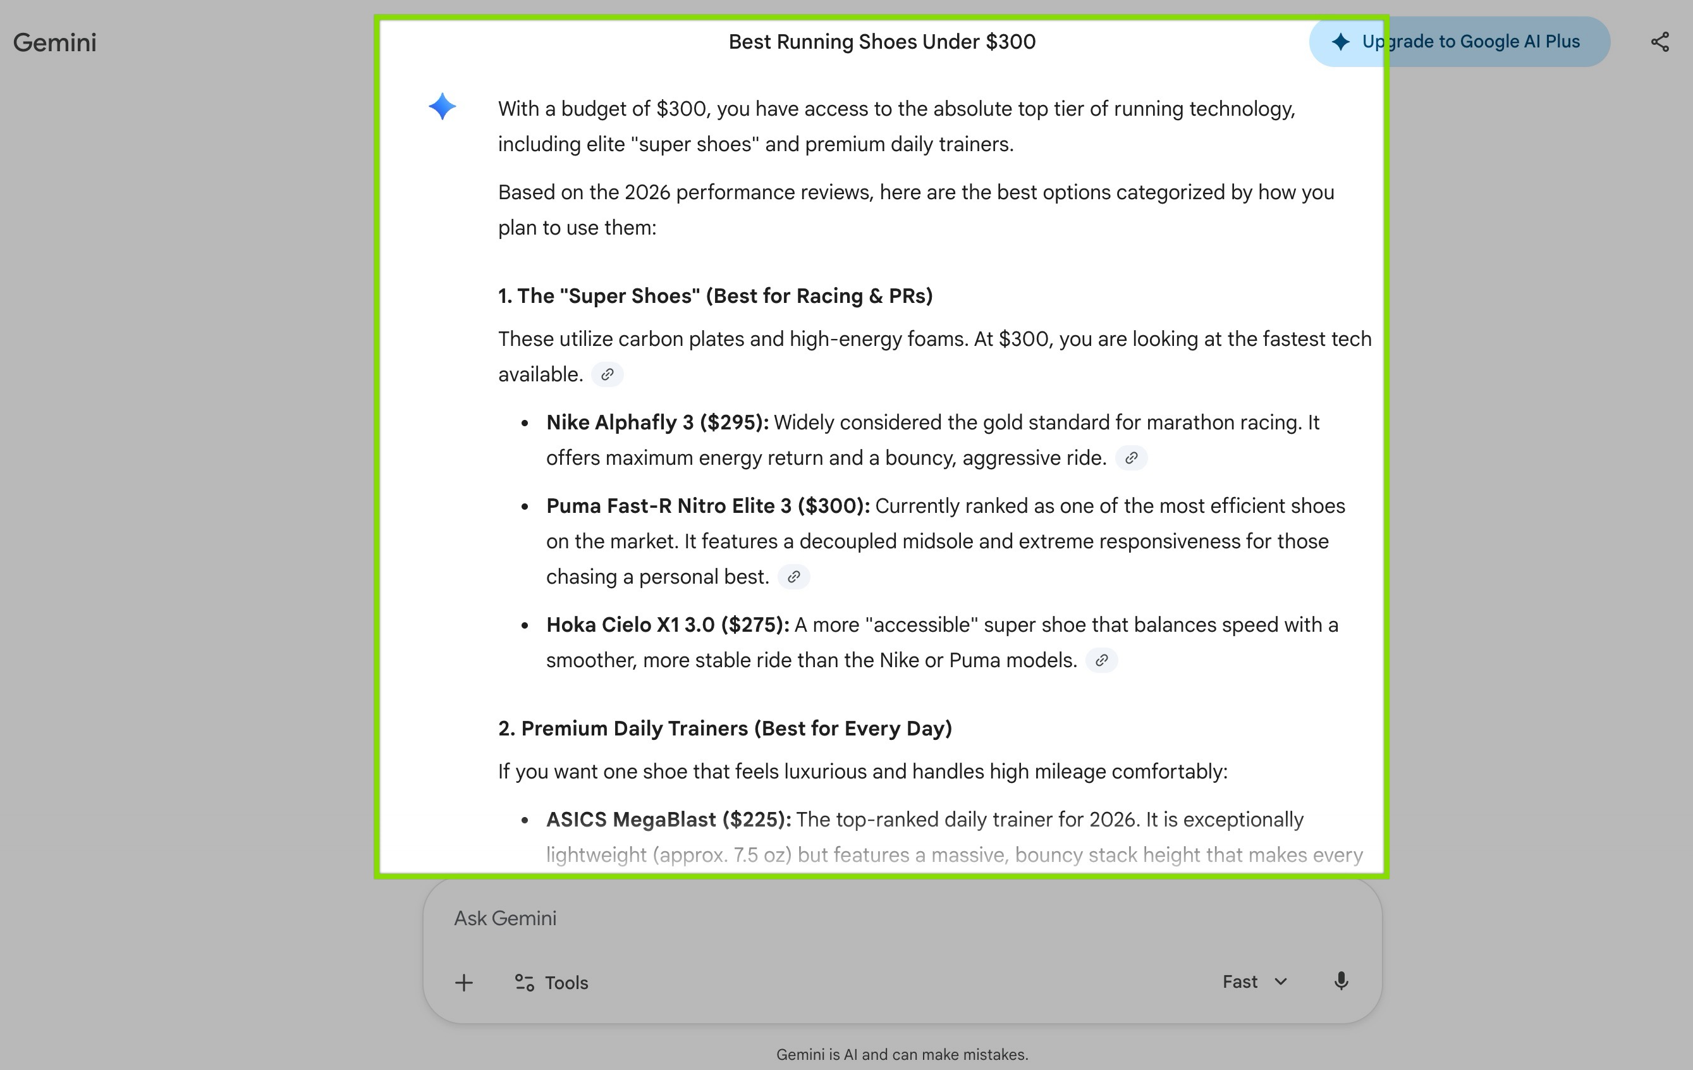This screenshot has height=1070, width=1693.
Task: Click 'Gemini is AI and can make mistakes.'
Action: coord(902,1055)
